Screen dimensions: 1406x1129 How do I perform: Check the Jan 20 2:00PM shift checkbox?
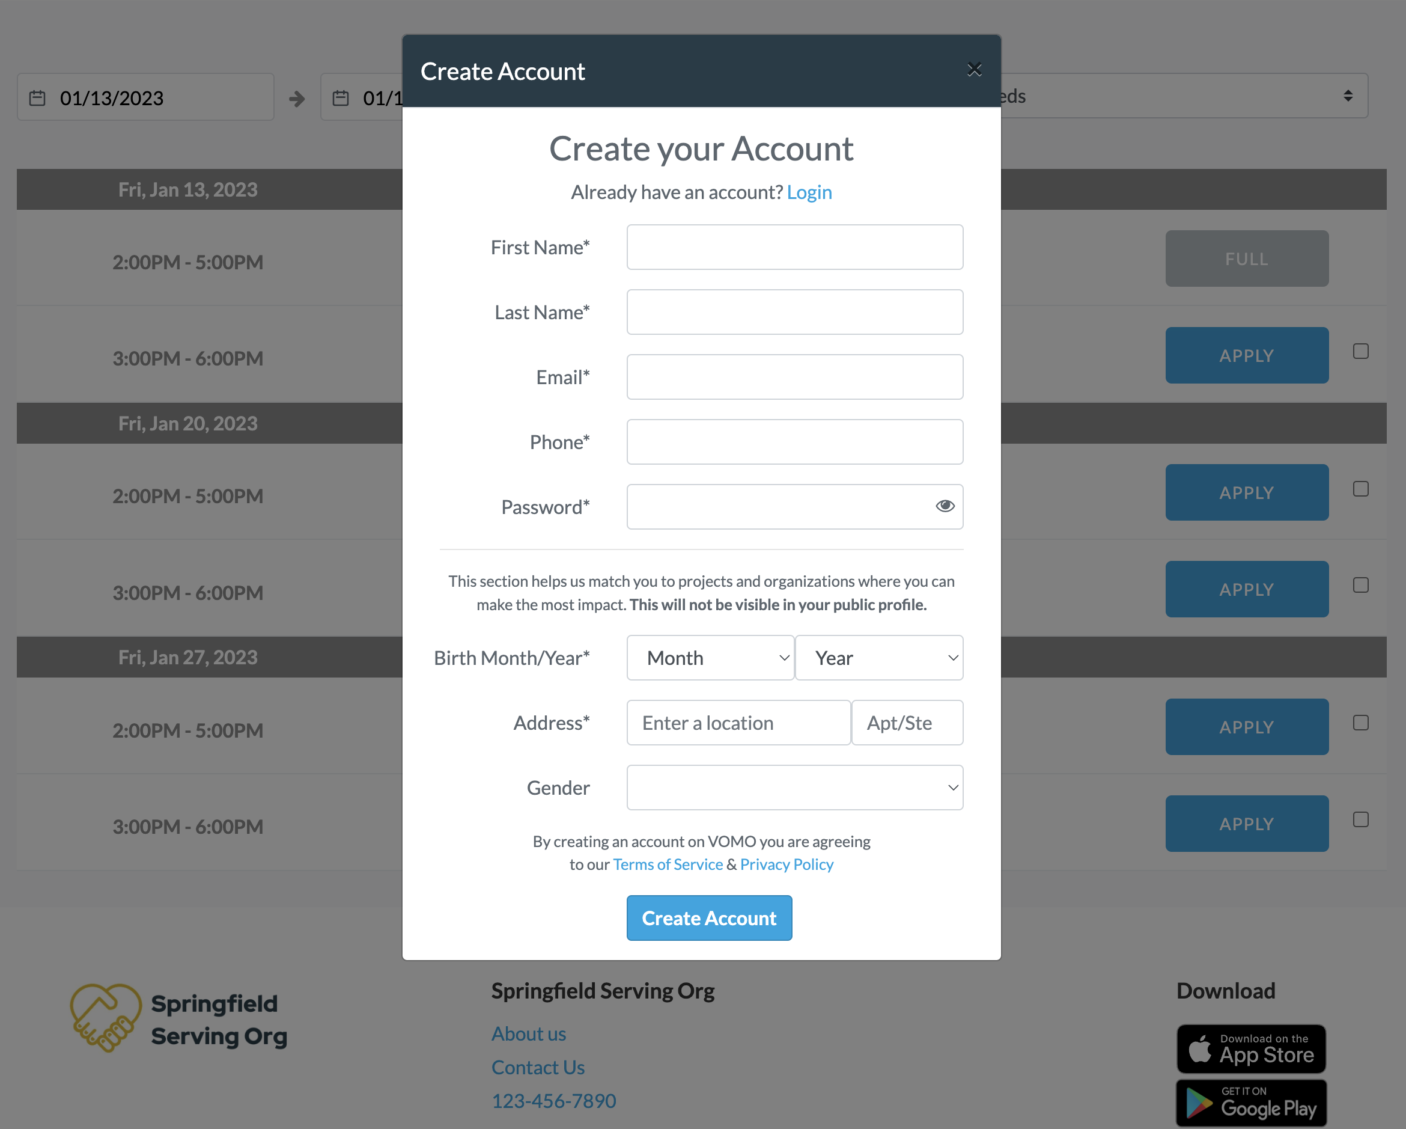pyautogui.click(x=1360, y=489)
